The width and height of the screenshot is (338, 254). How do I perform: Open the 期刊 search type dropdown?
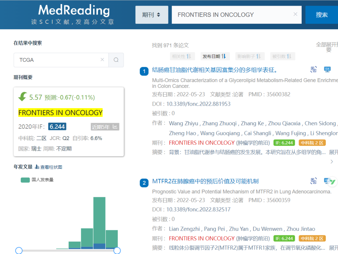click(x=152, y=15)
